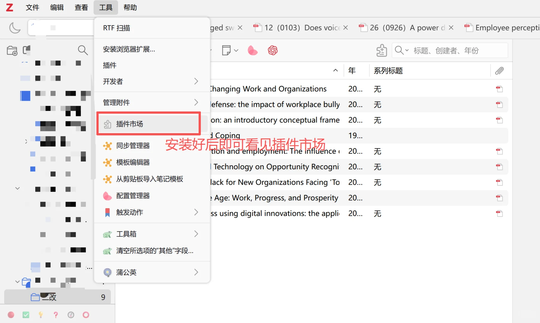Click the add-item-by-identifier wand icon
The width and height of the screenshot is (540, 323).
pos(381,50)
